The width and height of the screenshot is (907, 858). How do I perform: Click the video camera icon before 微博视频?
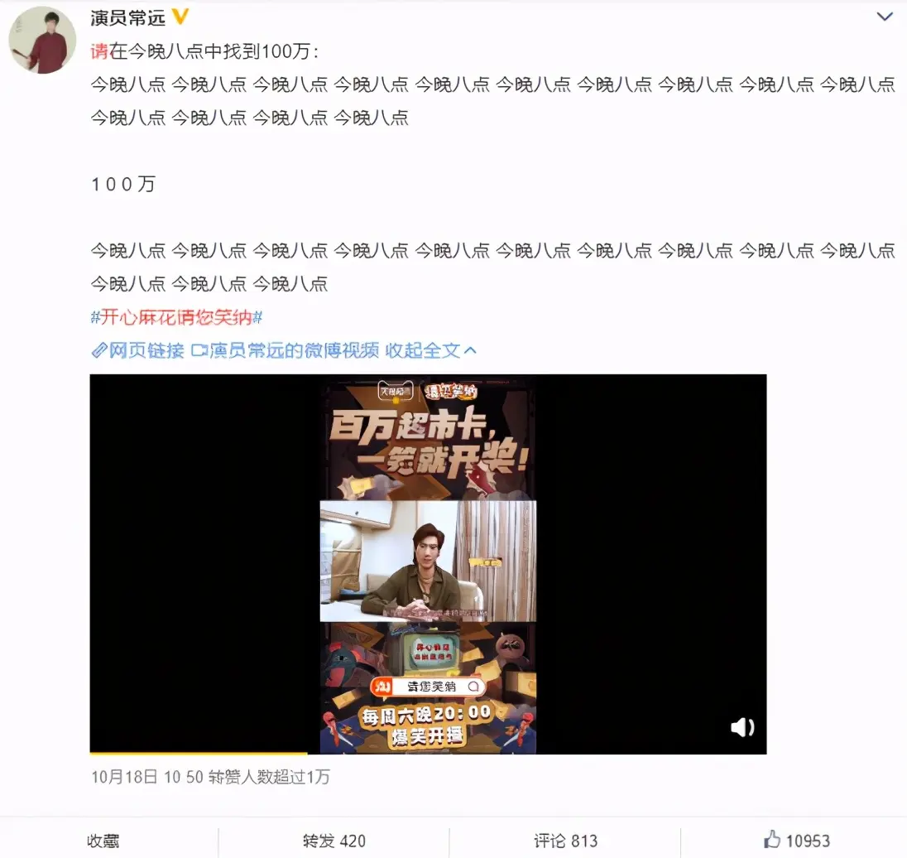coord(199,350)
